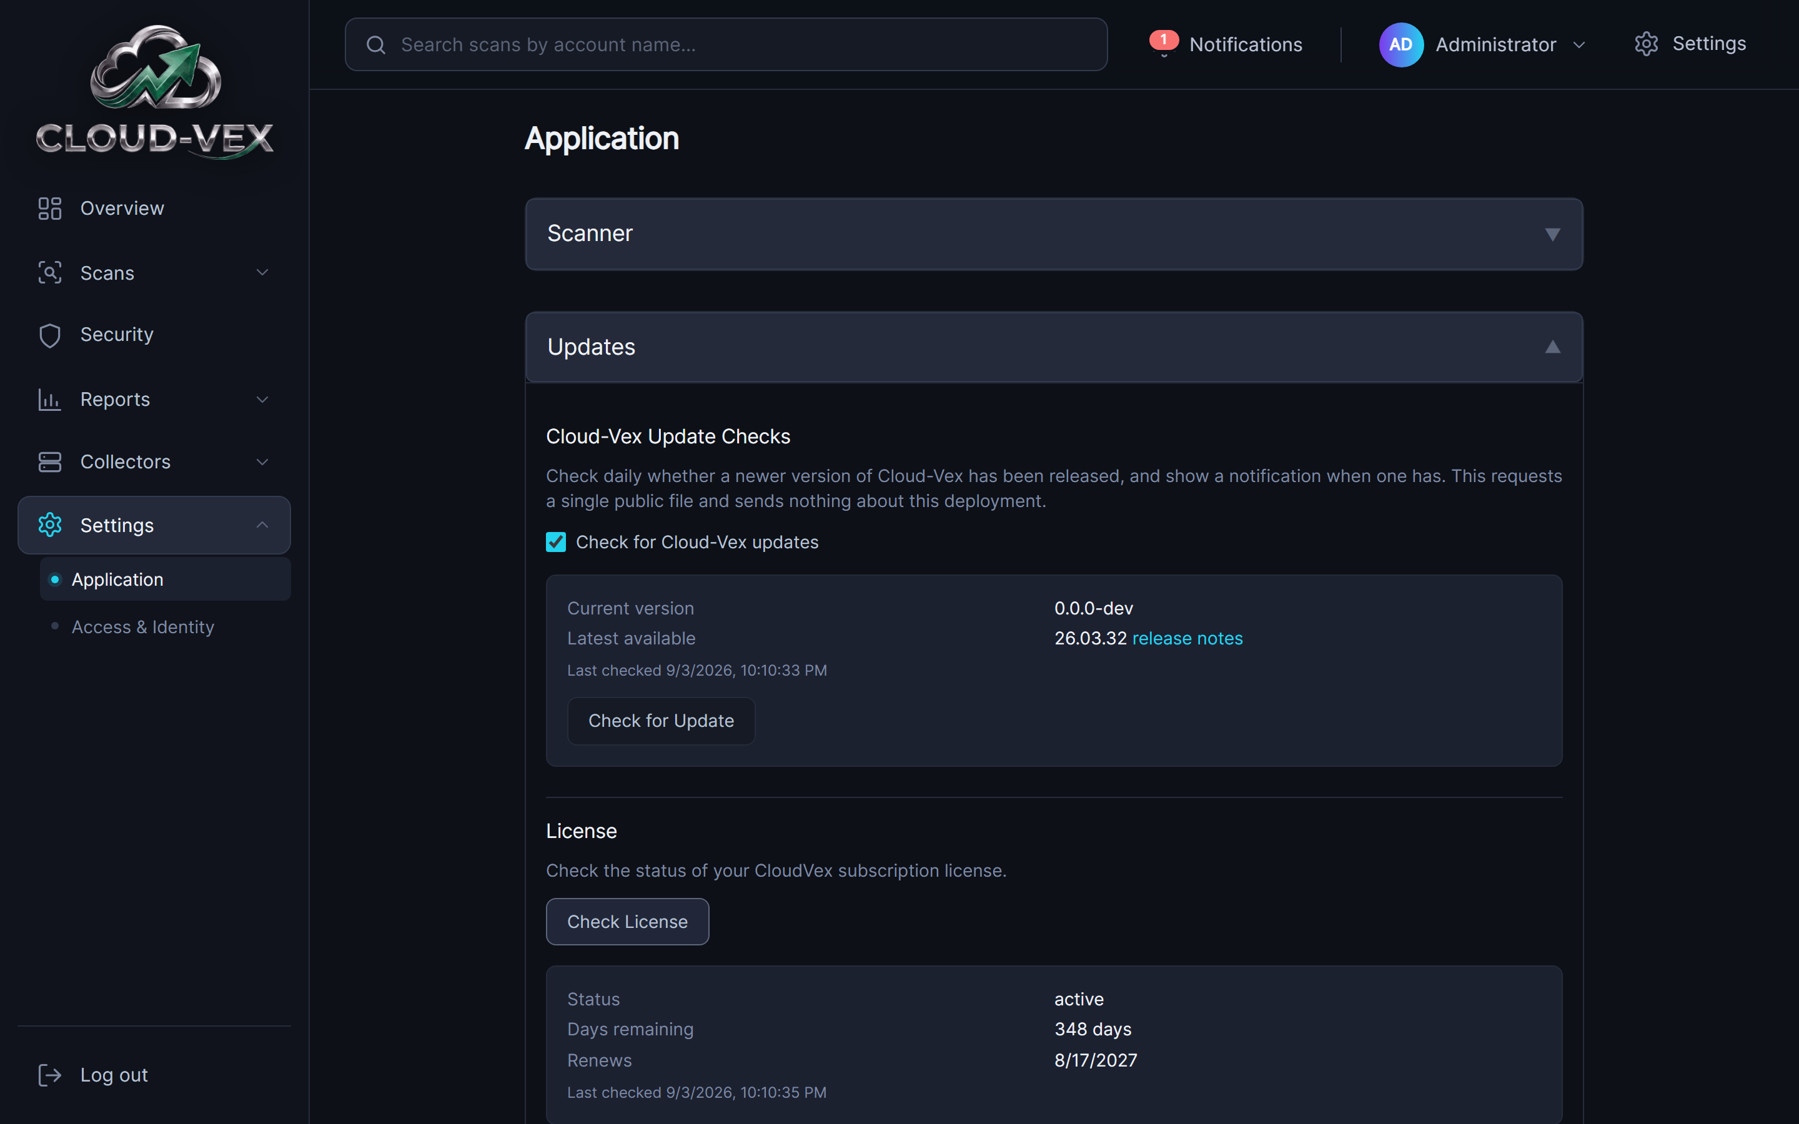Click the Check for Cloud-Vex updates label
This screenshot has width=1799, height=1124.
tap(696, 542)
